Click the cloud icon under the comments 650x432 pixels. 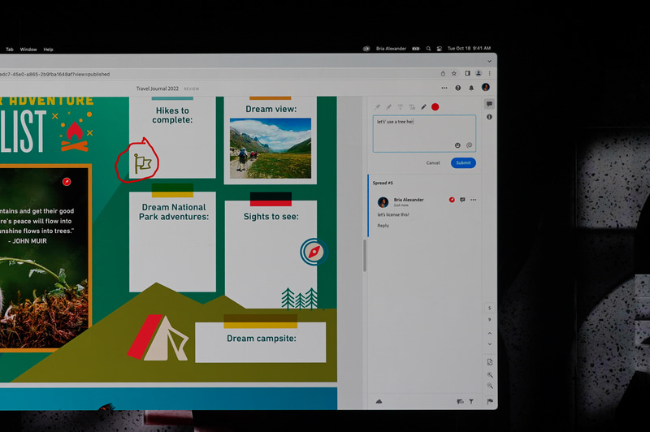379,401
